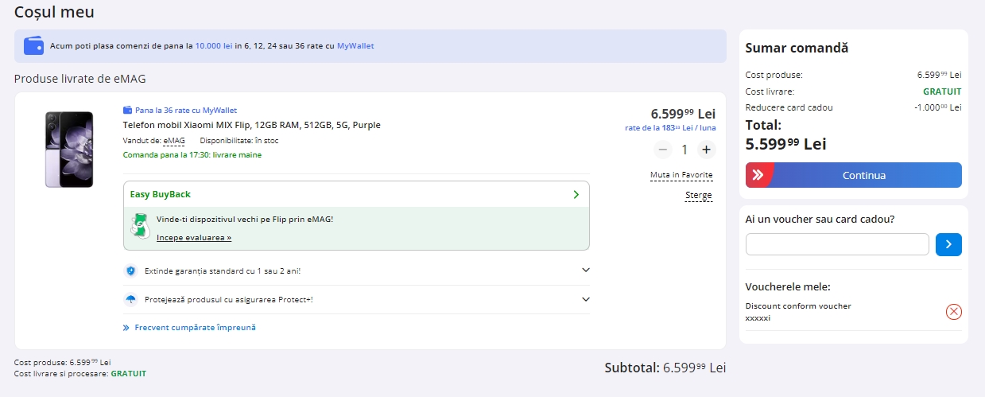Viewport: 985px width, 397px height.
Task: Click the Coșul meu heading
Action: tap(54, 12)
